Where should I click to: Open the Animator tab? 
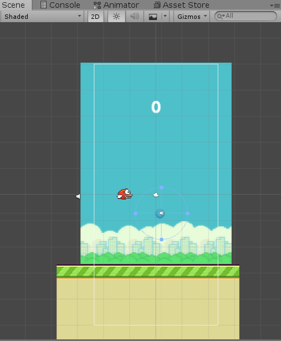tap(116, 5)
